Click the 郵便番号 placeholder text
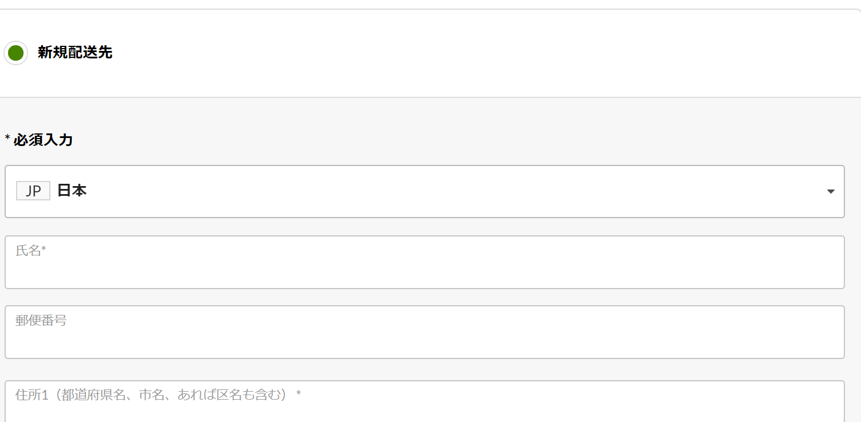This screenshot has width=861, height=422. coord(41,321)
